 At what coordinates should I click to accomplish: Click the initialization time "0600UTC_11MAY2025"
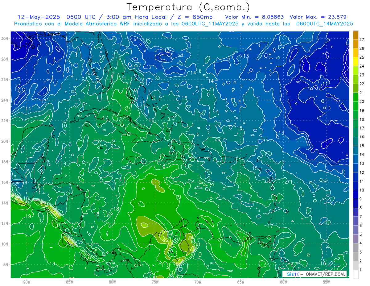210,23
